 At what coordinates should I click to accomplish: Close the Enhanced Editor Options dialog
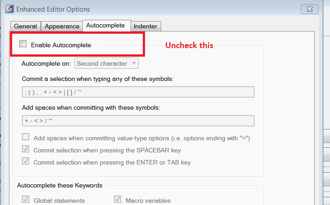click(x=310, y=9)
